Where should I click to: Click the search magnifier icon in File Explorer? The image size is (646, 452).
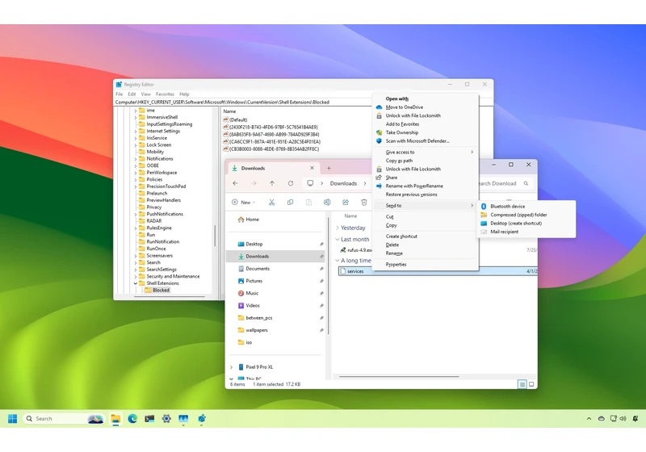pos(526,183)
